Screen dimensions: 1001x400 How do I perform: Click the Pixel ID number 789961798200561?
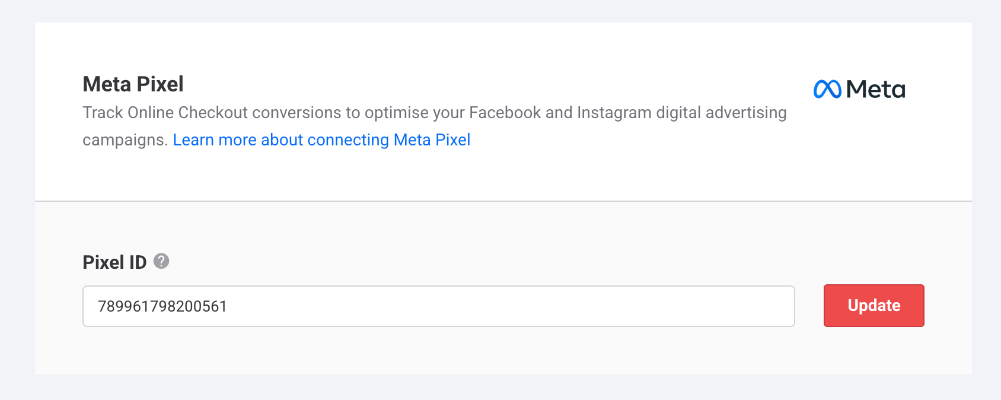tap(162, 306)
